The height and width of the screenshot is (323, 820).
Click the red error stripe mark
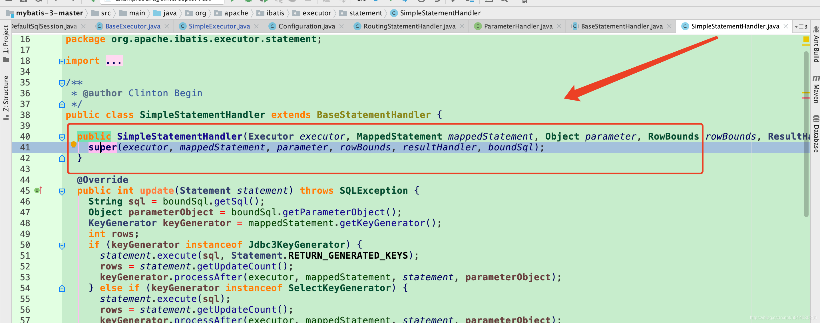point(806,98)
